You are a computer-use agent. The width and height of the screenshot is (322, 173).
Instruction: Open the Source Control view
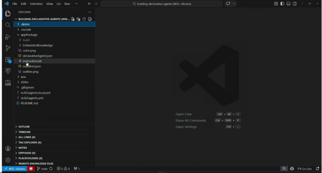tap(8, 48)
